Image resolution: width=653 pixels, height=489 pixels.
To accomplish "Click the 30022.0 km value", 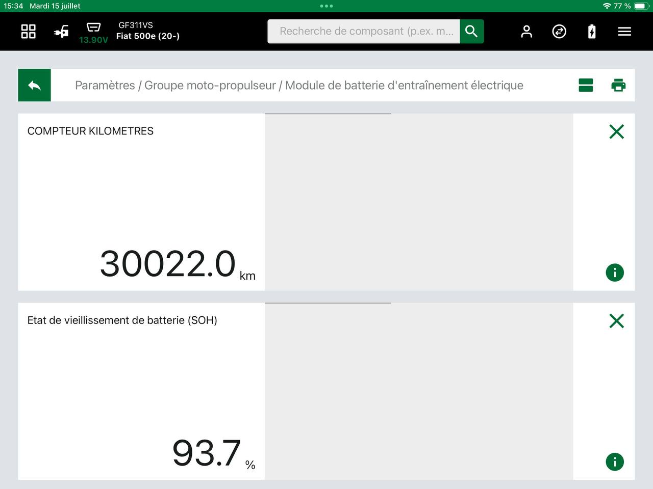I will (x=178, y=264).
